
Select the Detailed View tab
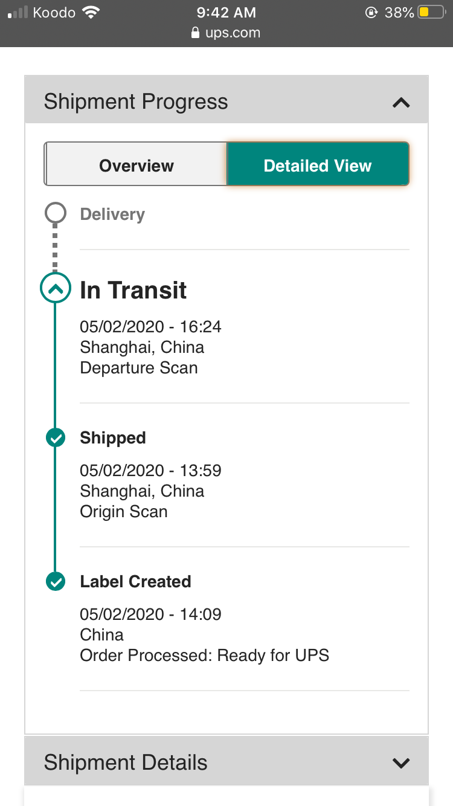pyautogui.click(x=318, y=166)
